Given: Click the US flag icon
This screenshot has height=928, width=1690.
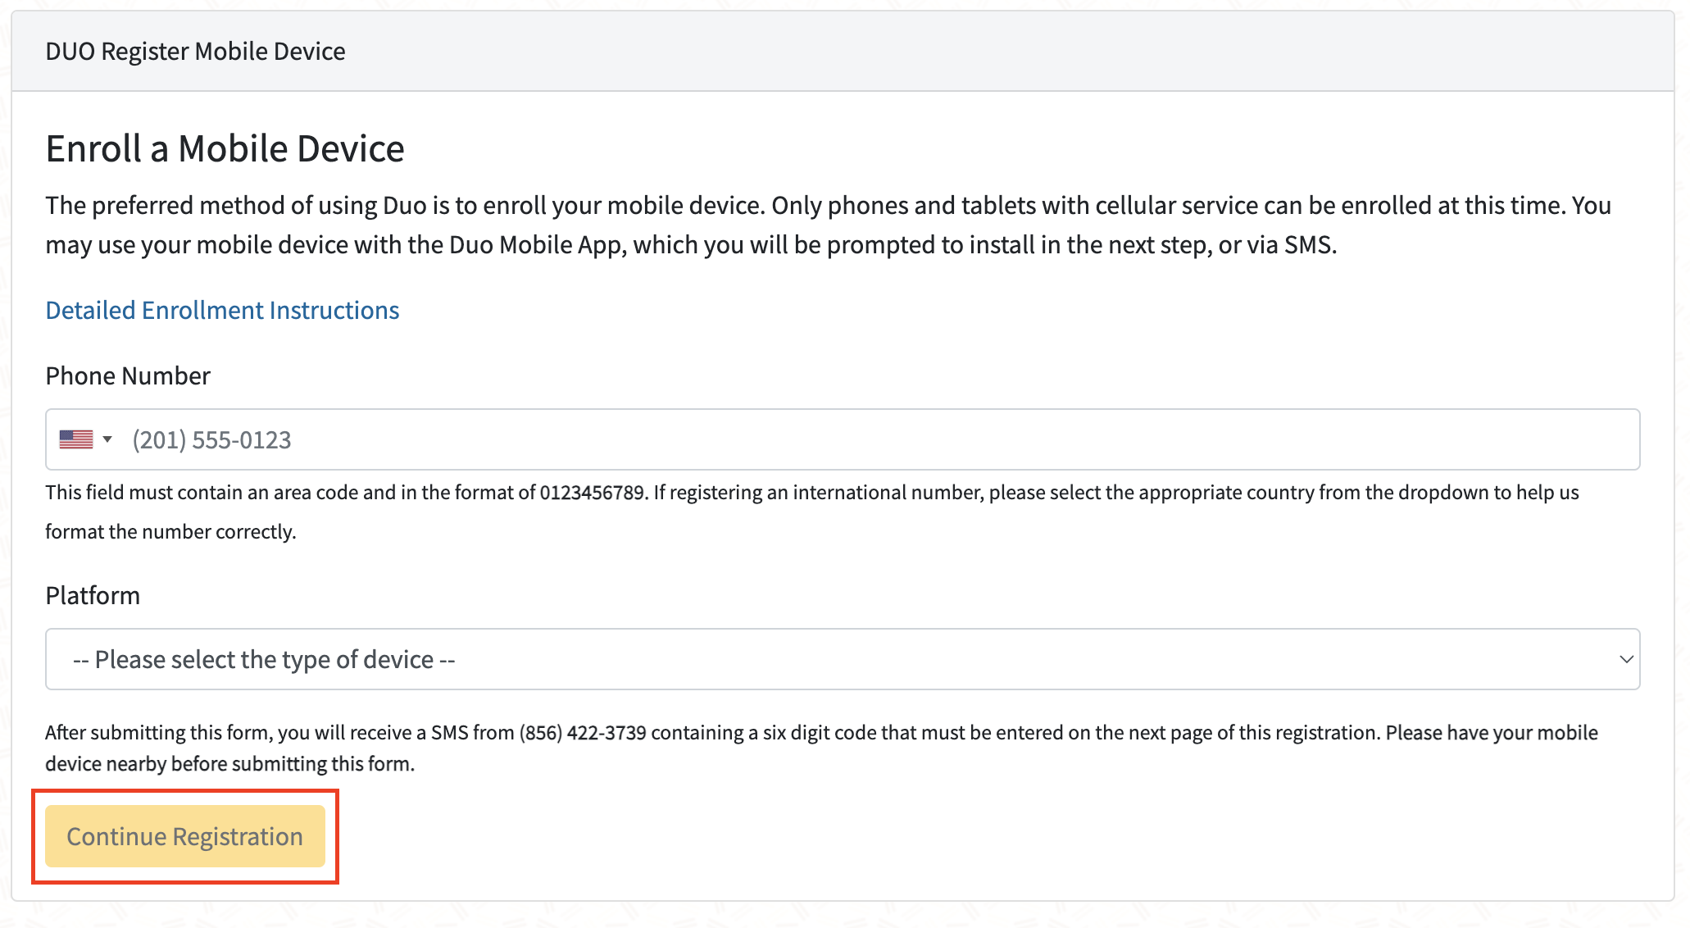Looking at the screenshot, I should tap(75, 439).
